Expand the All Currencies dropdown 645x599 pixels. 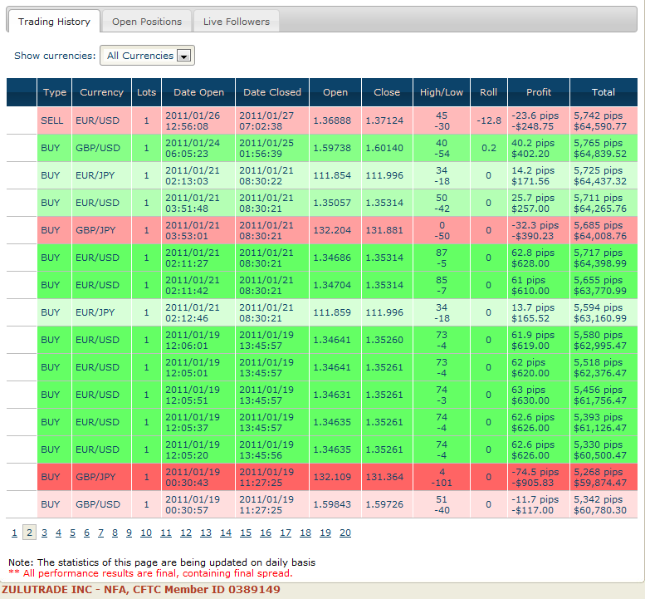coord(147,56)
